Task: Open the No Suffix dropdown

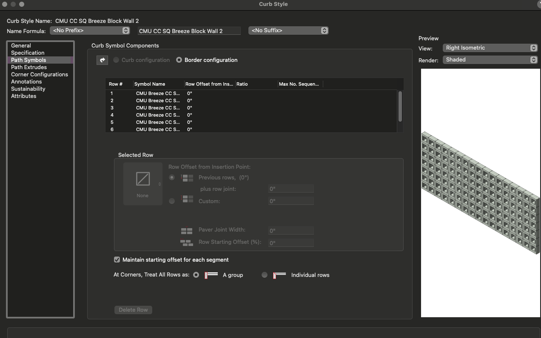Action: coord(288,31)
